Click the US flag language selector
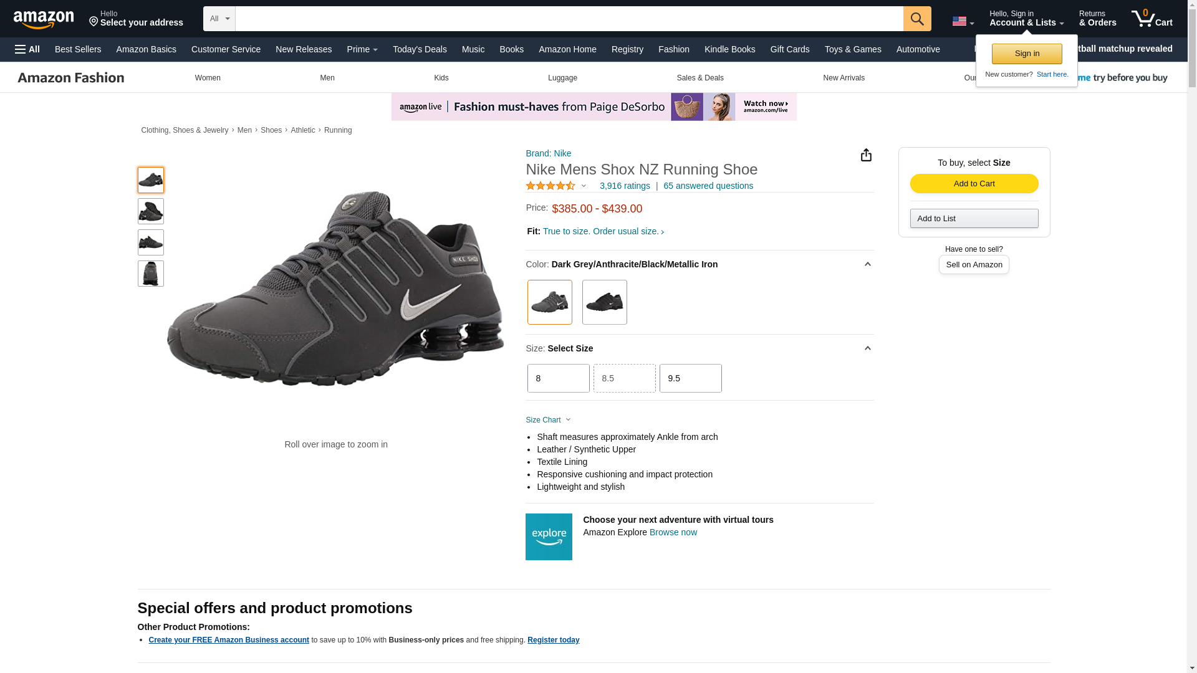The height and width of the screenshot is (673, 1197). (963, 21)
